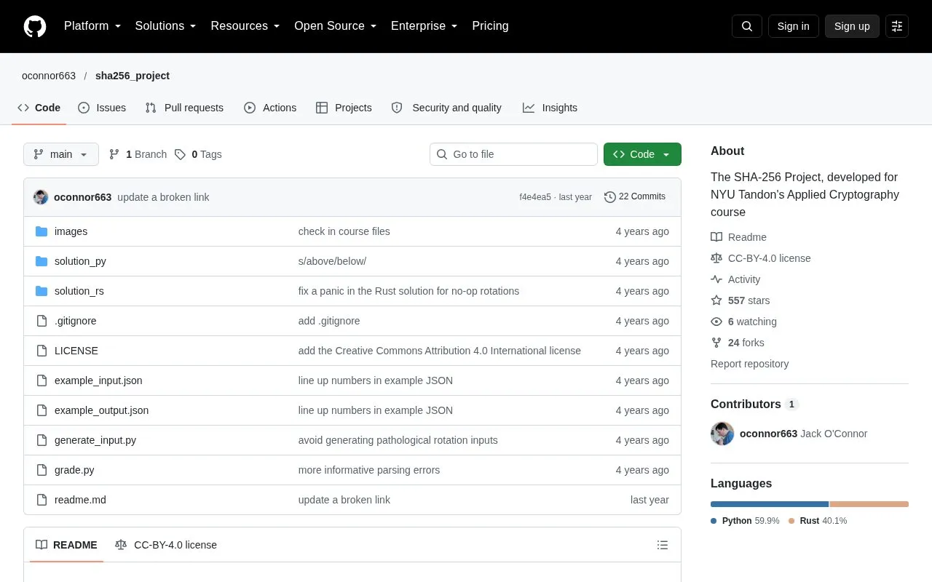Viewport: 932px width, 582px height.
Task: Expand the Open Source menu
Action: (x=336, y=26)
